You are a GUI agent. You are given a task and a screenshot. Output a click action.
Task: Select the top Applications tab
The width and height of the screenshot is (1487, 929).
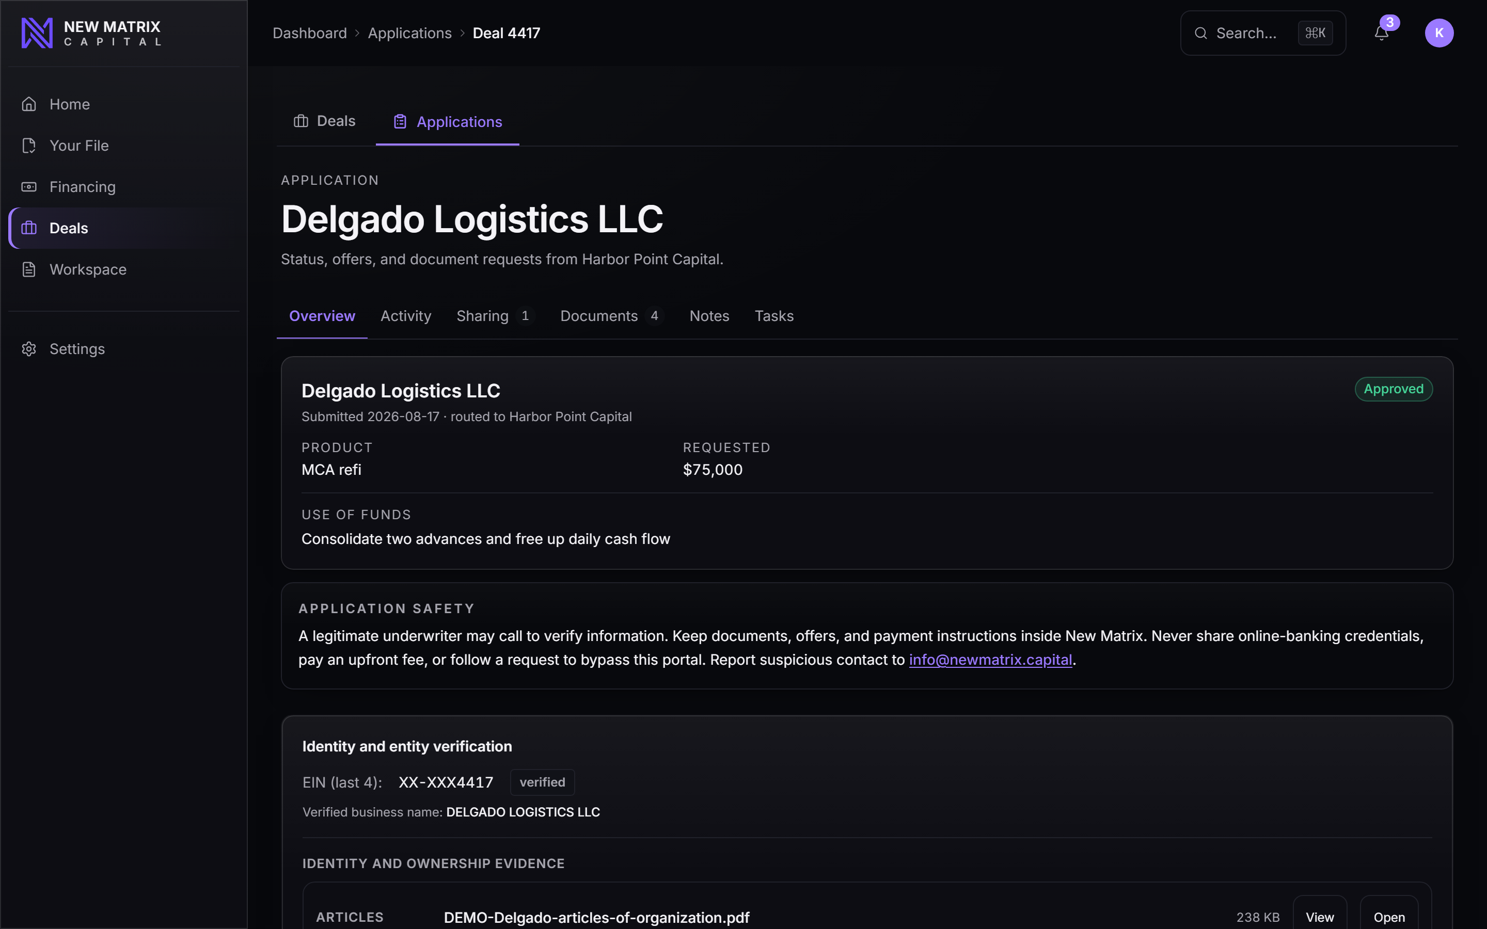click(x=447, y=122)
